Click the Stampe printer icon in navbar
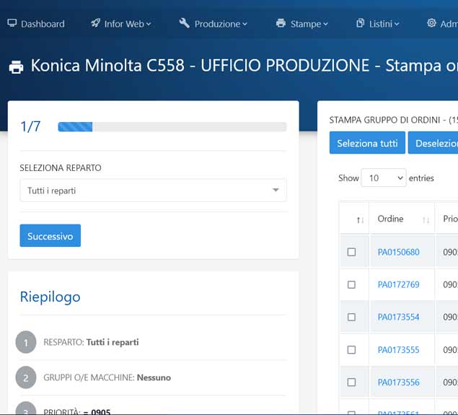Screen dimensions: 458x415 (281, 23)
